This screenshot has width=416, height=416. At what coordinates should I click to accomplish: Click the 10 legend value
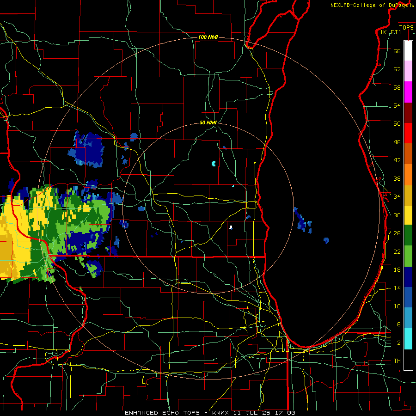tap(397, 306)
